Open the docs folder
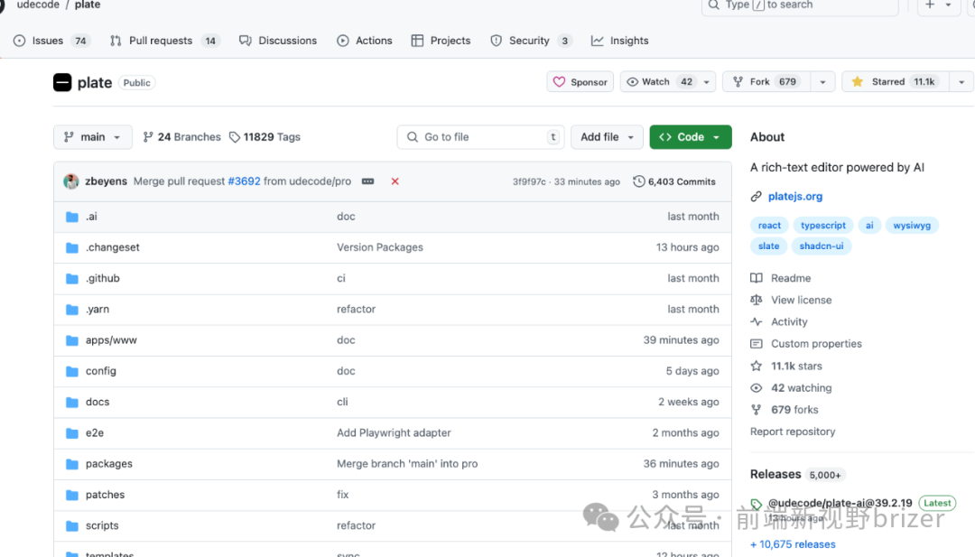Image resolution: width=975 pixels, height=557 pixels. coord(97,403)
